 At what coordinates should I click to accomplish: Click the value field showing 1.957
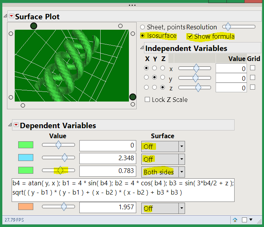point(108,207)
